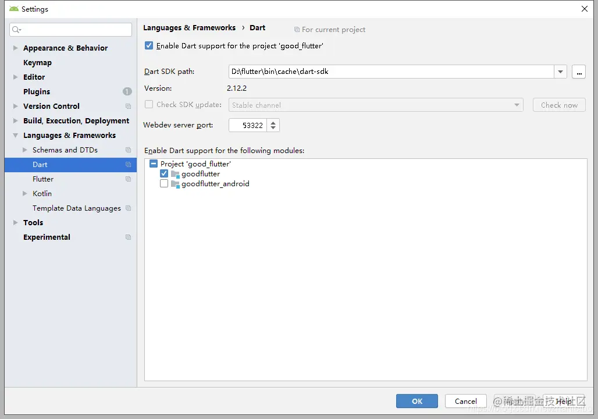
Task: Click the goodflutter module name
Action: click(x=201, y=174)
